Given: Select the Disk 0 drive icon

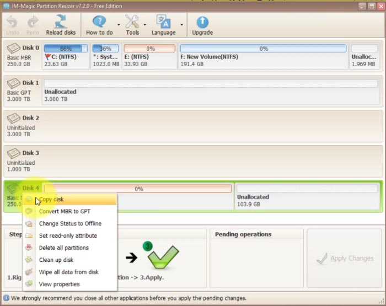Looking at the screenshot, I should tap(13, 48).
